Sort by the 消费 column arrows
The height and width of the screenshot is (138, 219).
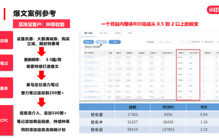point(120,53)
